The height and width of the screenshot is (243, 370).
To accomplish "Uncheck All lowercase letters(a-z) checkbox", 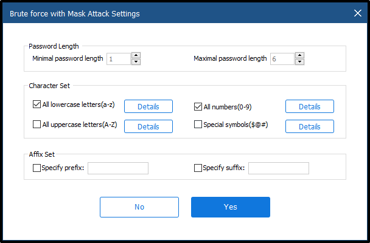I will (37, 104).
